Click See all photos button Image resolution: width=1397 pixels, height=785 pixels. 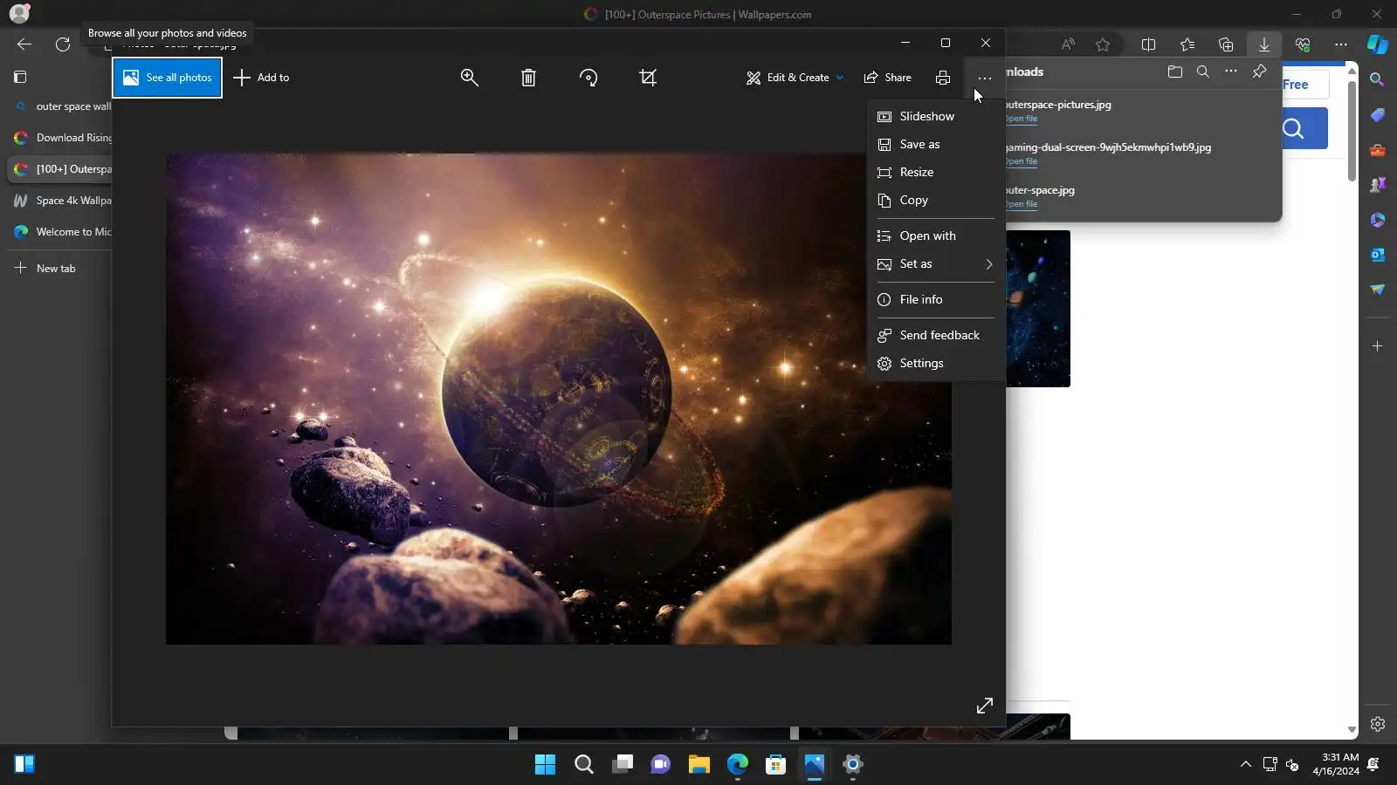(168, 78)
